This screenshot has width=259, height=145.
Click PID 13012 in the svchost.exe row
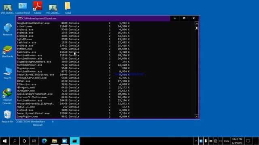coord(64,46)
